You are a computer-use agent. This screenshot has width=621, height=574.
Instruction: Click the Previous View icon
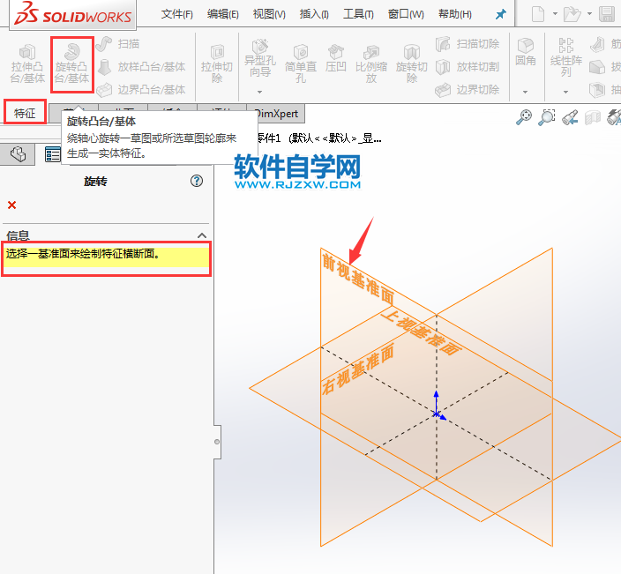click(570, 117)
